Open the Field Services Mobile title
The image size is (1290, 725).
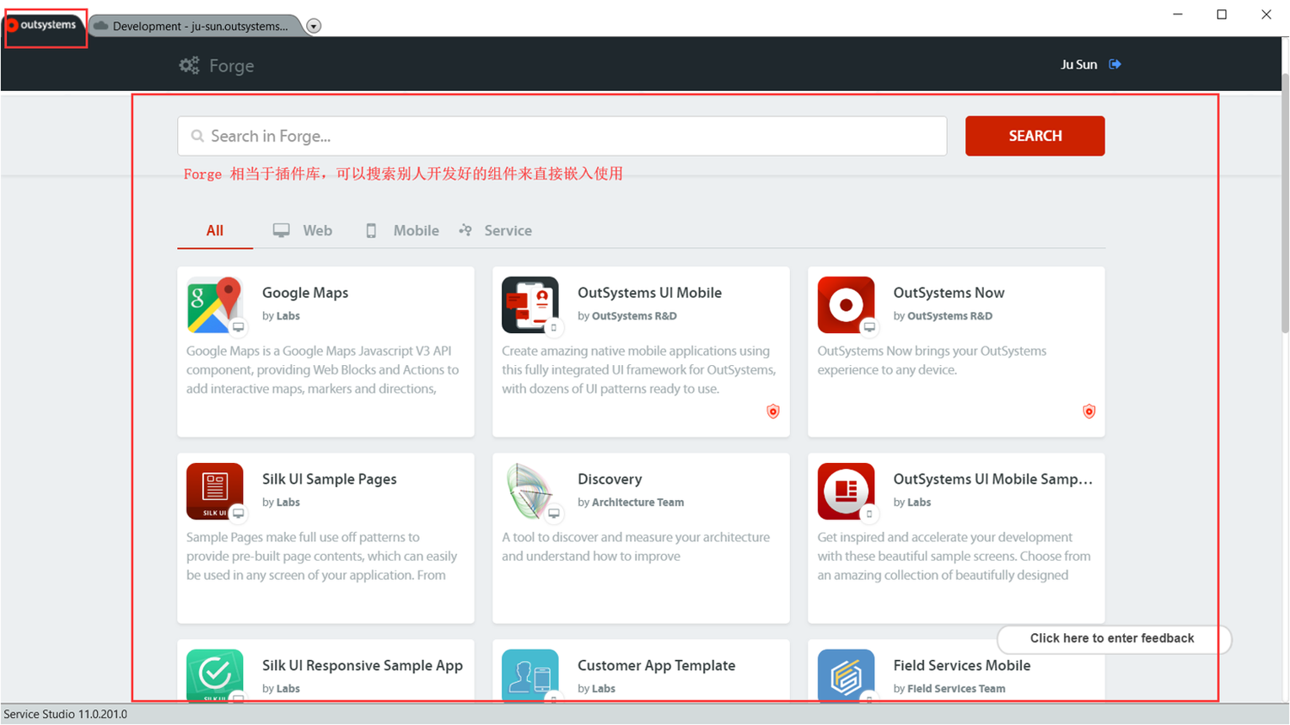tap(961, 665)
